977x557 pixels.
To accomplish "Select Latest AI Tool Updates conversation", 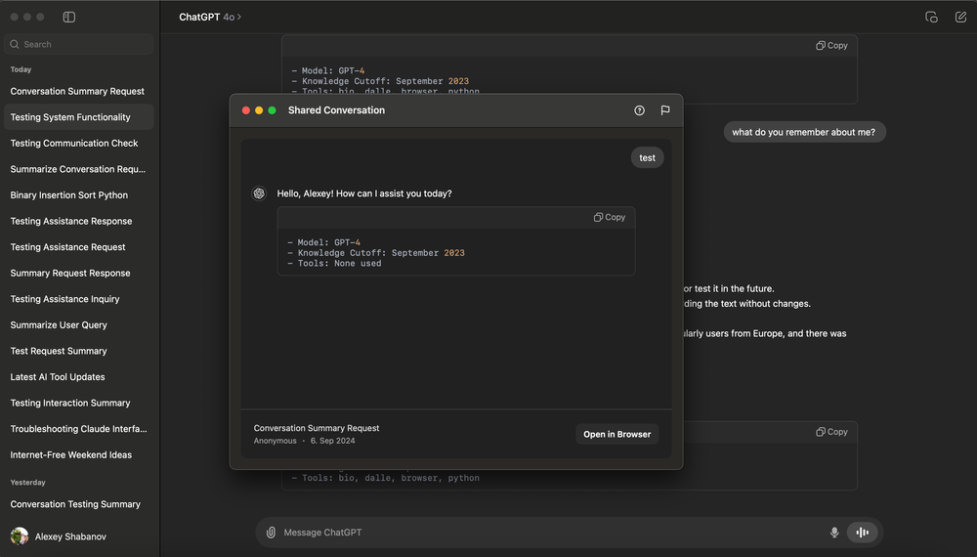I will (58, 377).
